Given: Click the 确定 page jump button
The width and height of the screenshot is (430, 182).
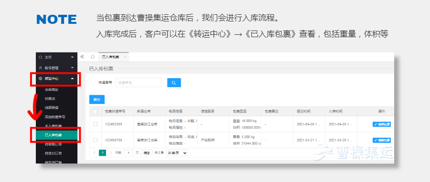Looking at the screenshot, I should click(x=147, y=153).
